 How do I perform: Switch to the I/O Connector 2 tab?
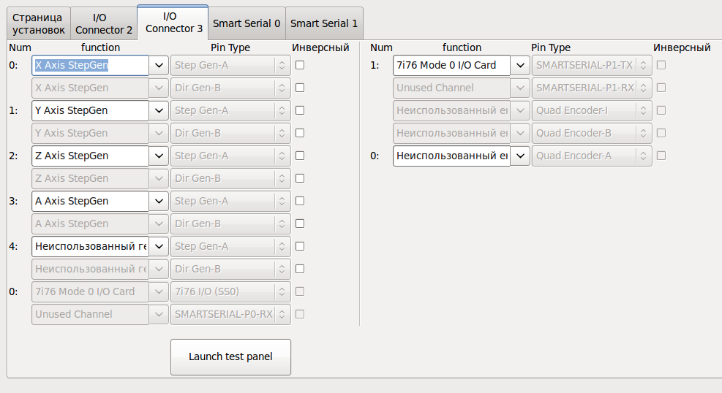pos(104,23)
